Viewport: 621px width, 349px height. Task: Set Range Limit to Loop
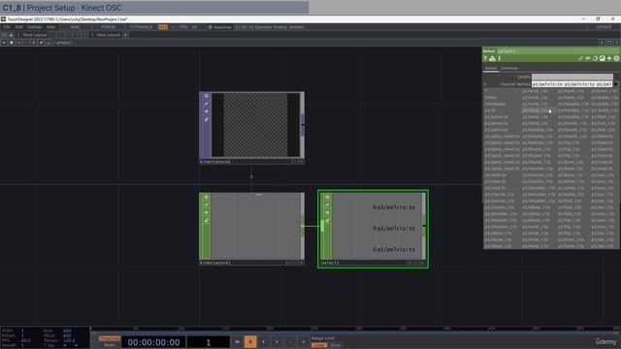[319, 345]
